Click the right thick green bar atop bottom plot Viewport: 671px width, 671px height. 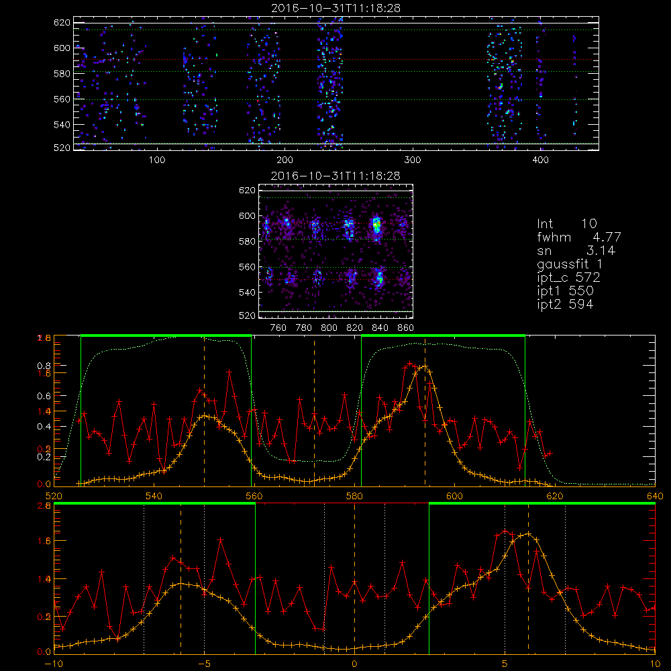[x=542, y=503]
